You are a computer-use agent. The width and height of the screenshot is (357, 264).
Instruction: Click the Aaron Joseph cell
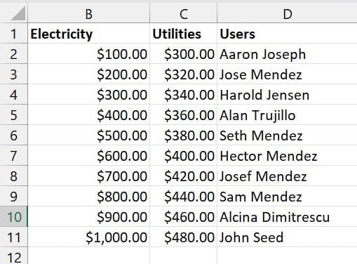click(x=287, y=53)
